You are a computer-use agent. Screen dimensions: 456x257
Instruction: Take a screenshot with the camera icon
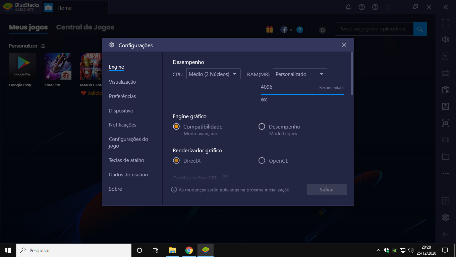(445, 123)
